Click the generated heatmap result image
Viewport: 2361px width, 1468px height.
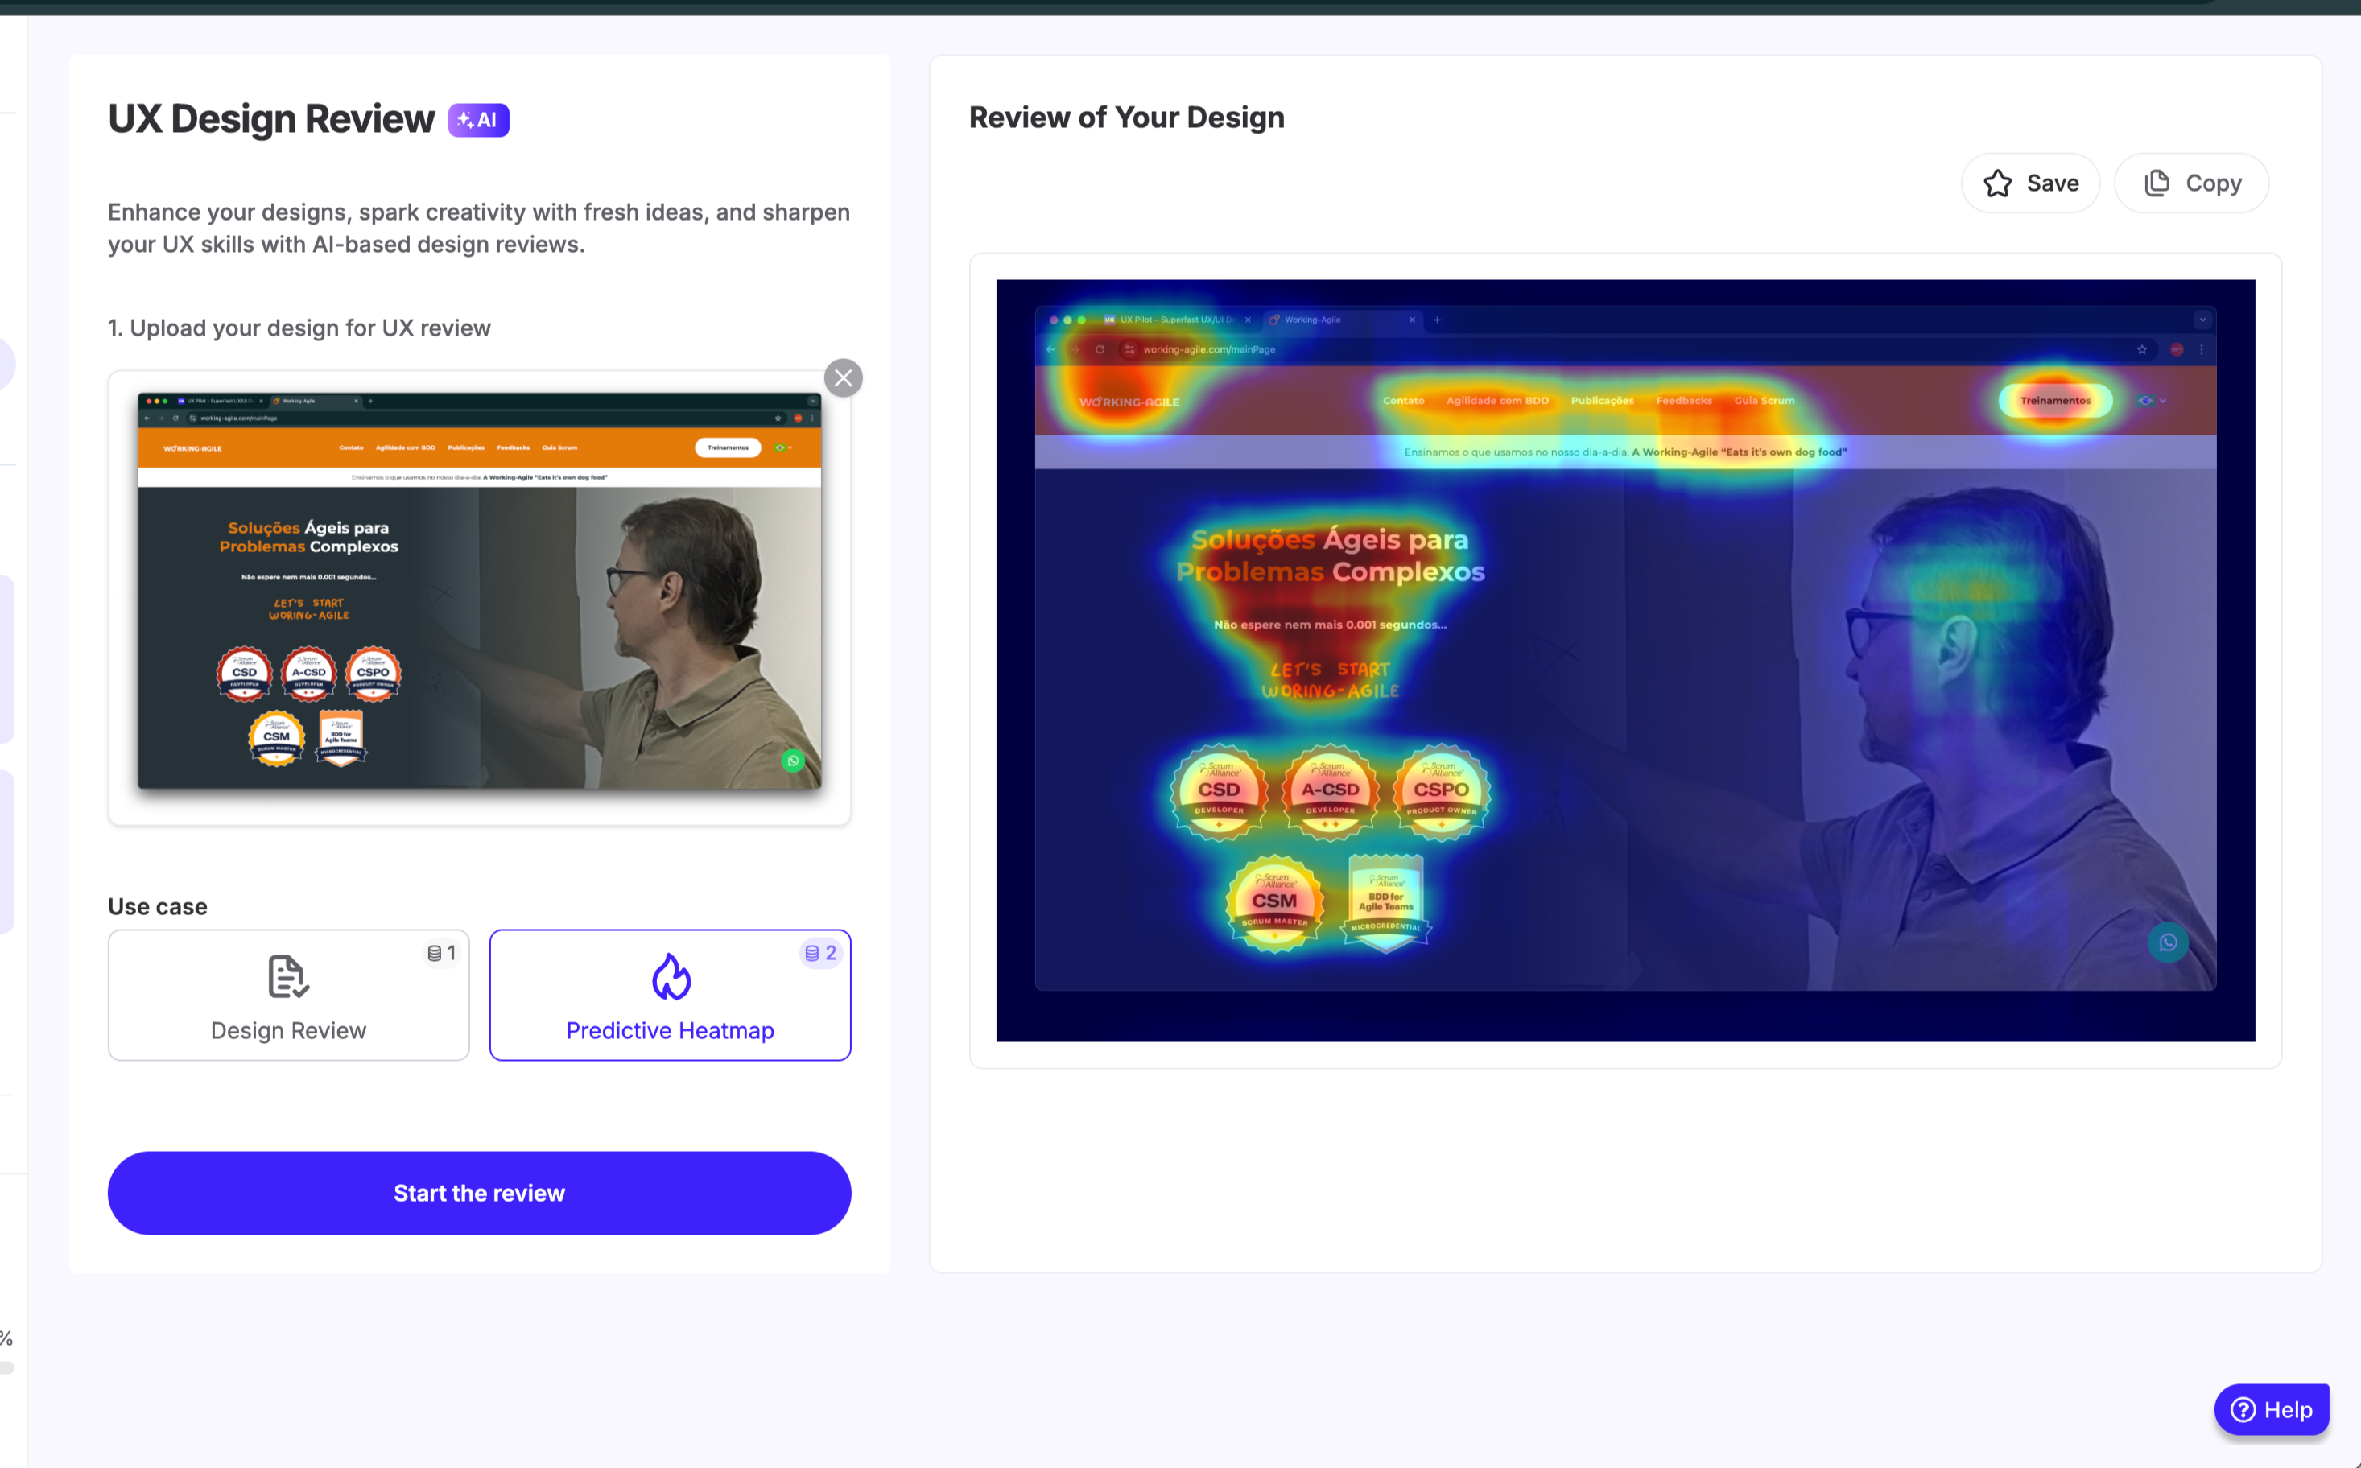[x=1624, y=660]
